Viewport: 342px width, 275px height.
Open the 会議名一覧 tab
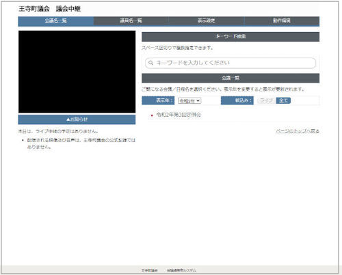(x=56, y=20)
